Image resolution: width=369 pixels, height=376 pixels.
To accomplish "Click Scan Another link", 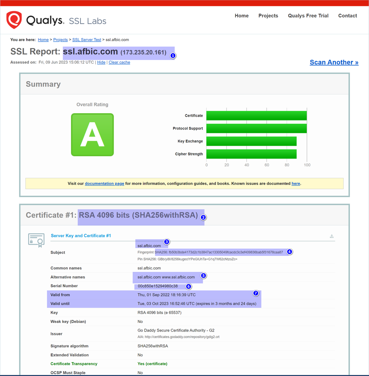I will click(334, 62).
